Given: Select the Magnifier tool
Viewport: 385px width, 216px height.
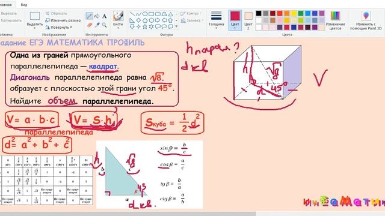Looking at the screenshot, I should tap(104, 25).
